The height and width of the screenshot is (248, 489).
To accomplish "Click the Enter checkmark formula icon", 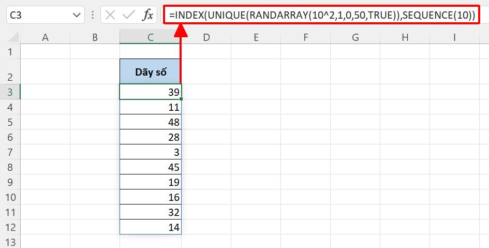I will click(x=128, y=14).
